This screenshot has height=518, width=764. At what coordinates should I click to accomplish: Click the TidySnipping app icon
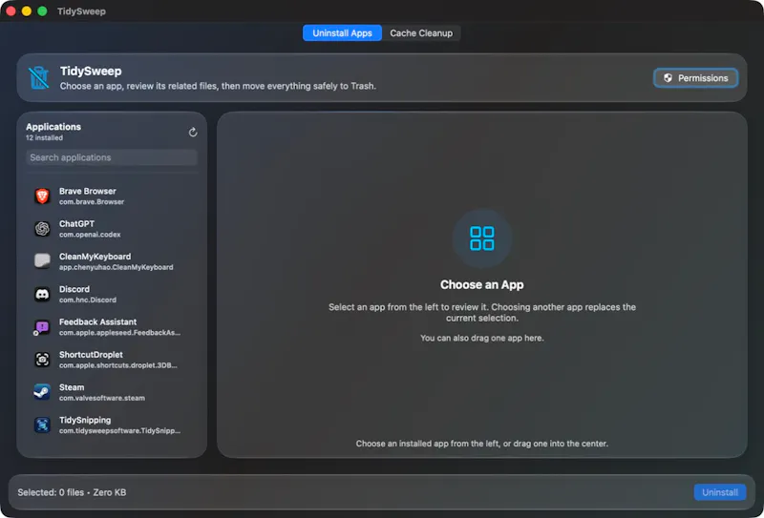[x=42, y=425]
